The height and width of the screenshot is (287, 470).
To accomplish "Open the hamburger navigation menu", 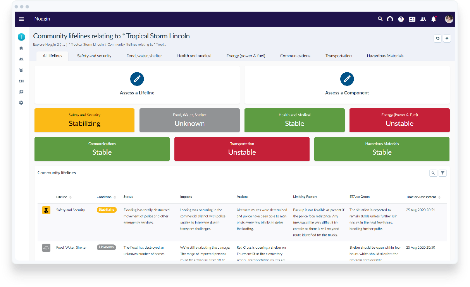I will click(x=21, y=19).
